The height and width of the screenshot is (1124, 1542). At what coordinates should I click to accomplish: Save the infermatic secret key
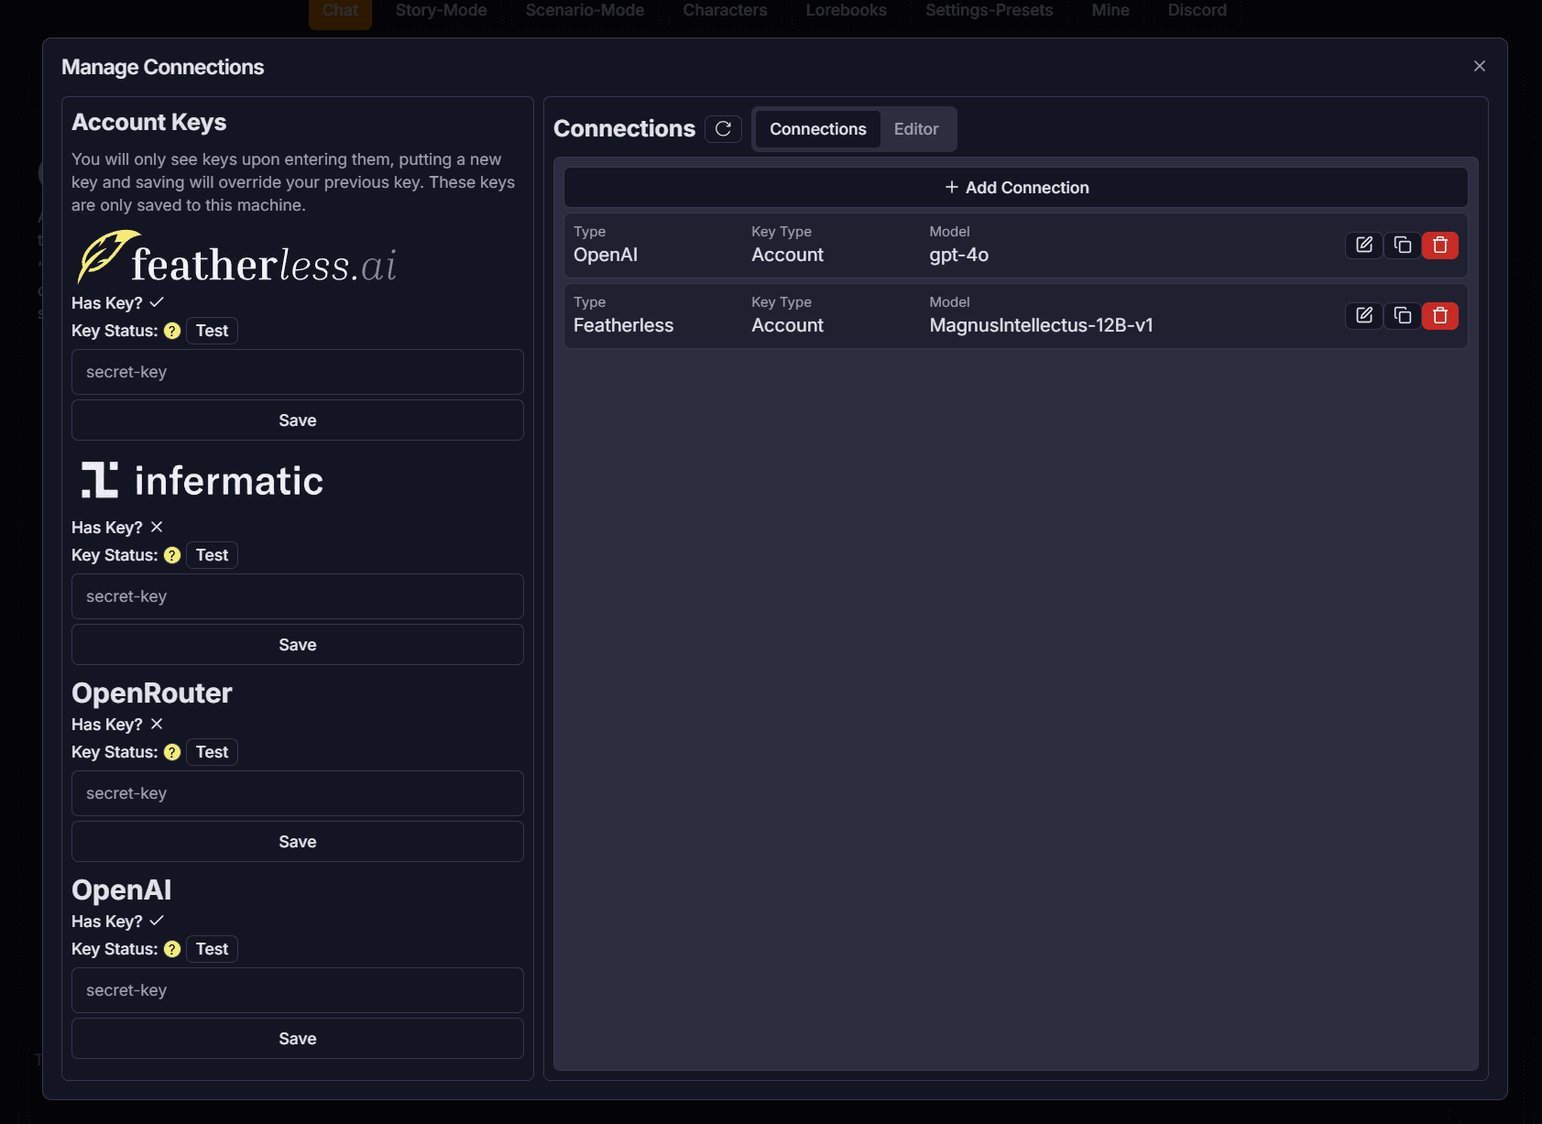pos(298,645)
